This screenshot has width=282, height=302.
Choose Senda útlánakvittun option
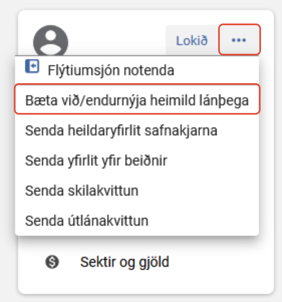pyautogui.click(x=137, y=221)
